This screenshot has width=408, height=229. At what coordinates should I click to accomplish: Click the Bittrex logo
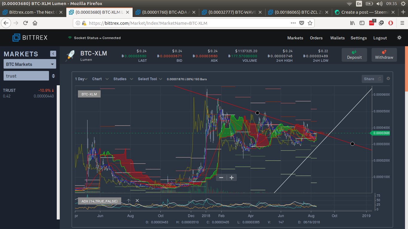[x=30, y=38]
